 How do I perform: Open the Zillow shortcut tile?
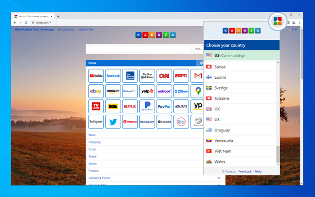[181, 91]
